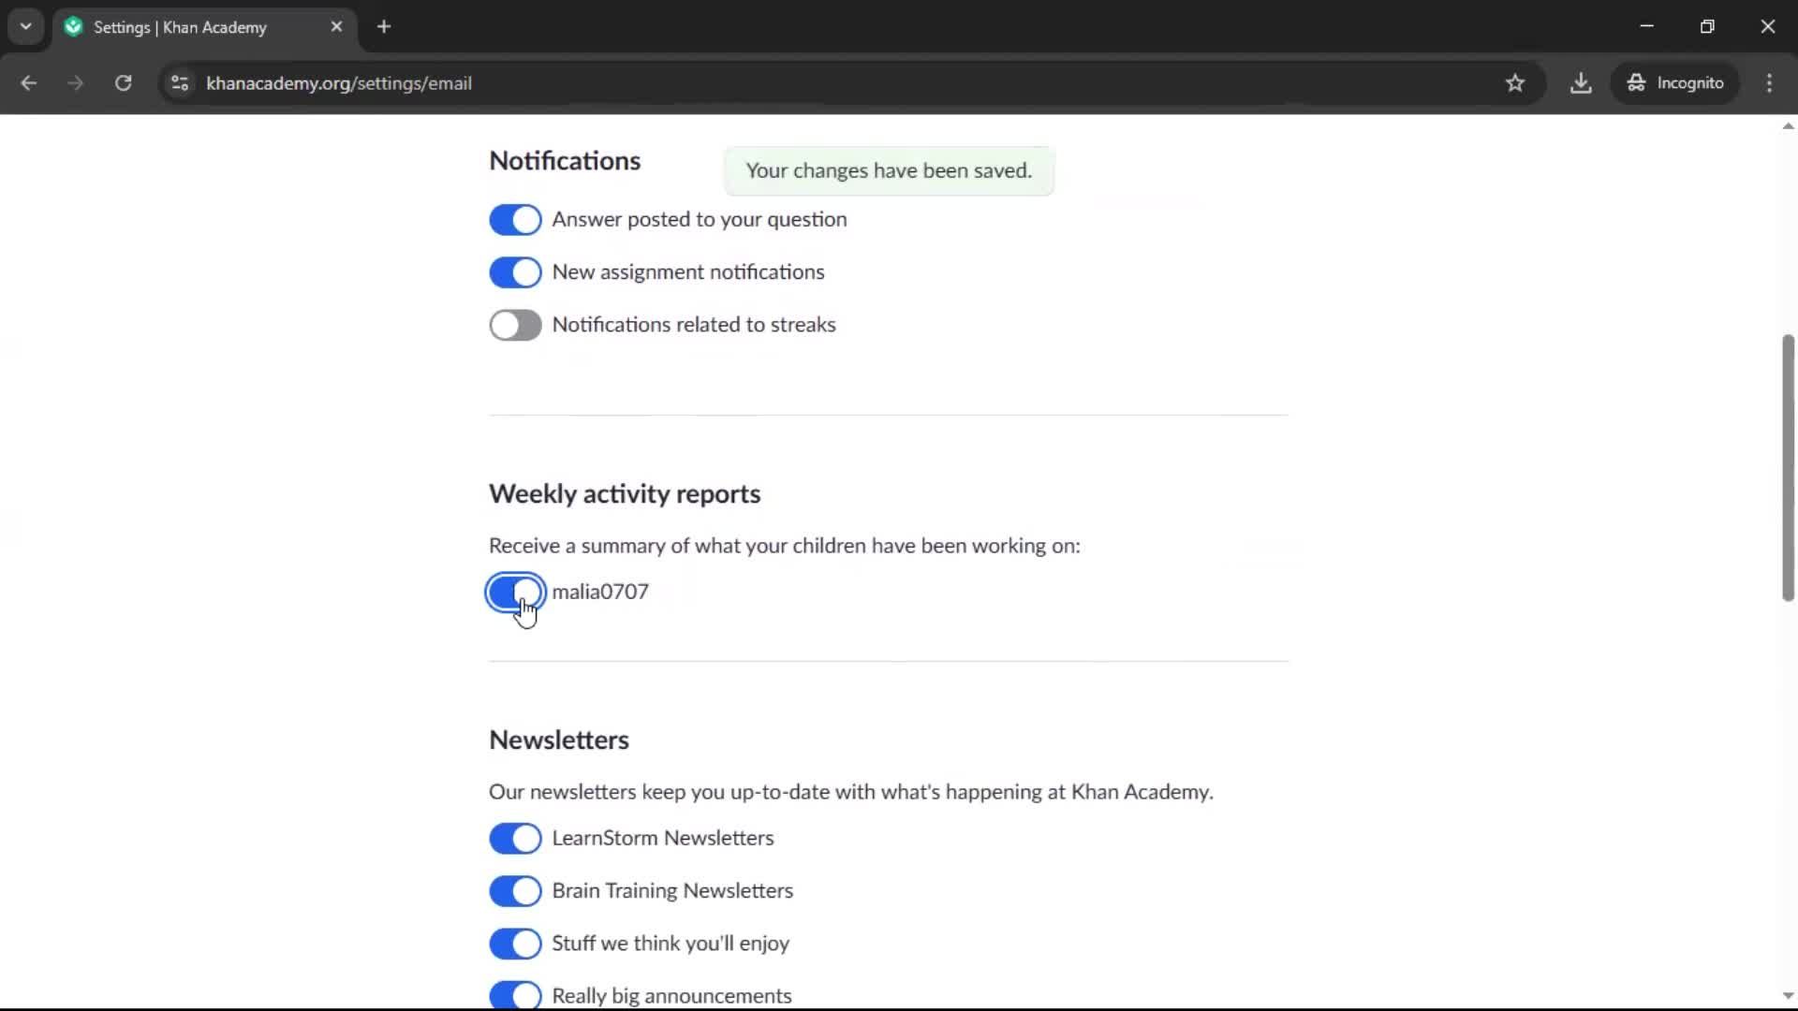Toggle Really big announcements switch

(x=515, y=995)
